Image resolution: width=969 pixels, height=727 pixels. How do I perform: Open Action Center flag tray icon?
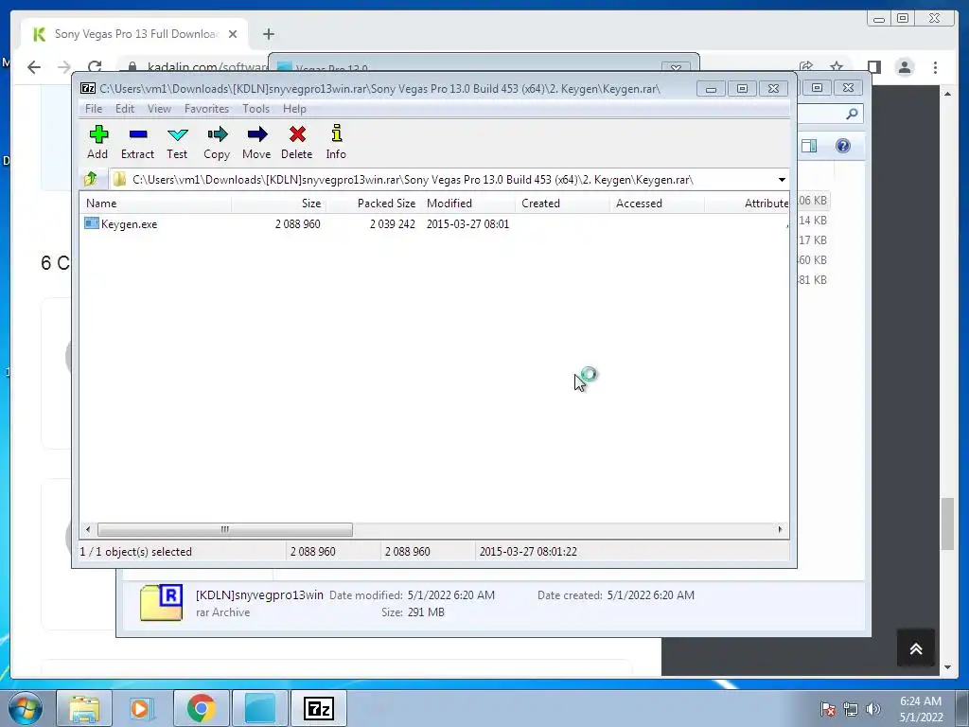pyautogui.click(x=828, y=709)
